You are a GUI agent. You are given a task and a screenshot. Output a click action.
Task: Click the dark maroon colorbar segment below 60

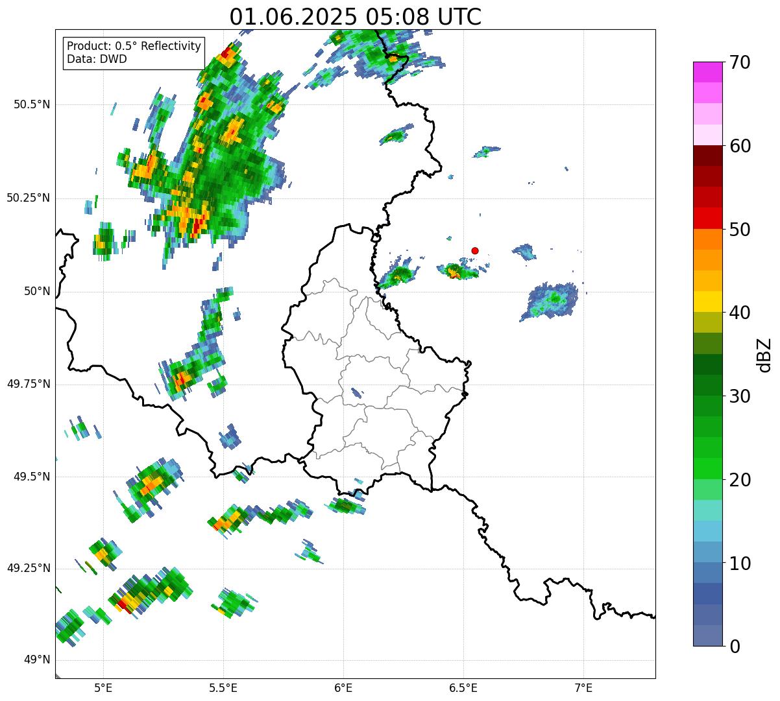click(x=708, y=156)
